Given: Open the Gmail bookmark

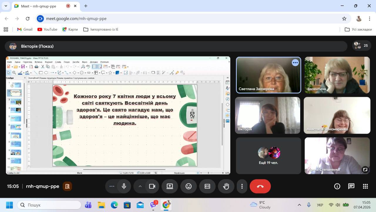Looking at the screenshot, I should click(x=25, y=29).
